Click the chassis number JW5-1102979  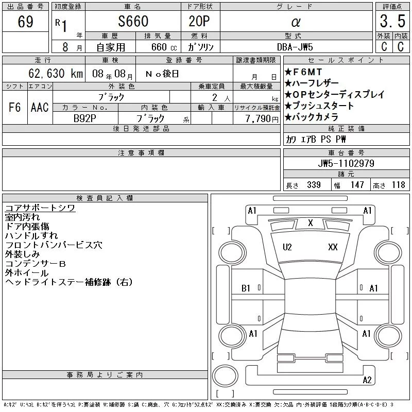[346, 163]
